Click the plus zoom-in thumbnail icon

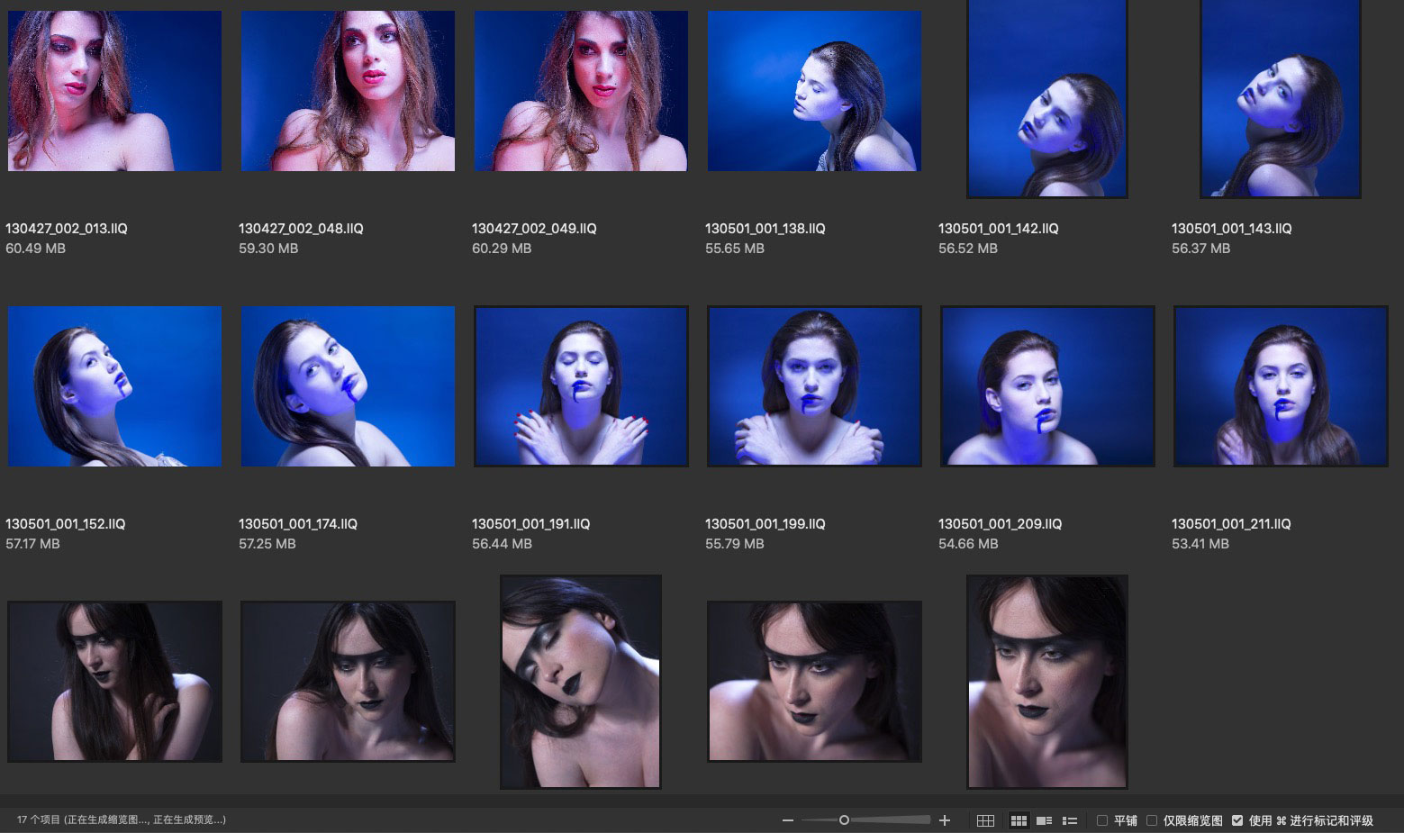(x=945, y=820)
